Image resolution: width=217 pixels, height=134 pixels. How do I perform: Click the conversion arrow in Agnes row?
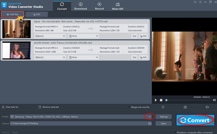point(91,28)
